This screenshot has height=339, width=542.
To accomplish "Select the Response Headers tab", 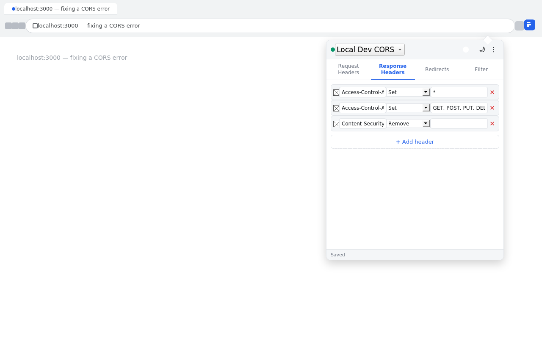I will tap(393, 69).
